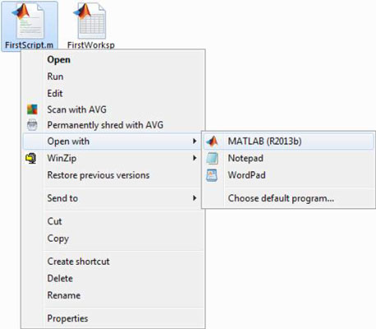Choose Edit from the context menu
Viewport: 376px width, 329px height.
click(112, 93)
